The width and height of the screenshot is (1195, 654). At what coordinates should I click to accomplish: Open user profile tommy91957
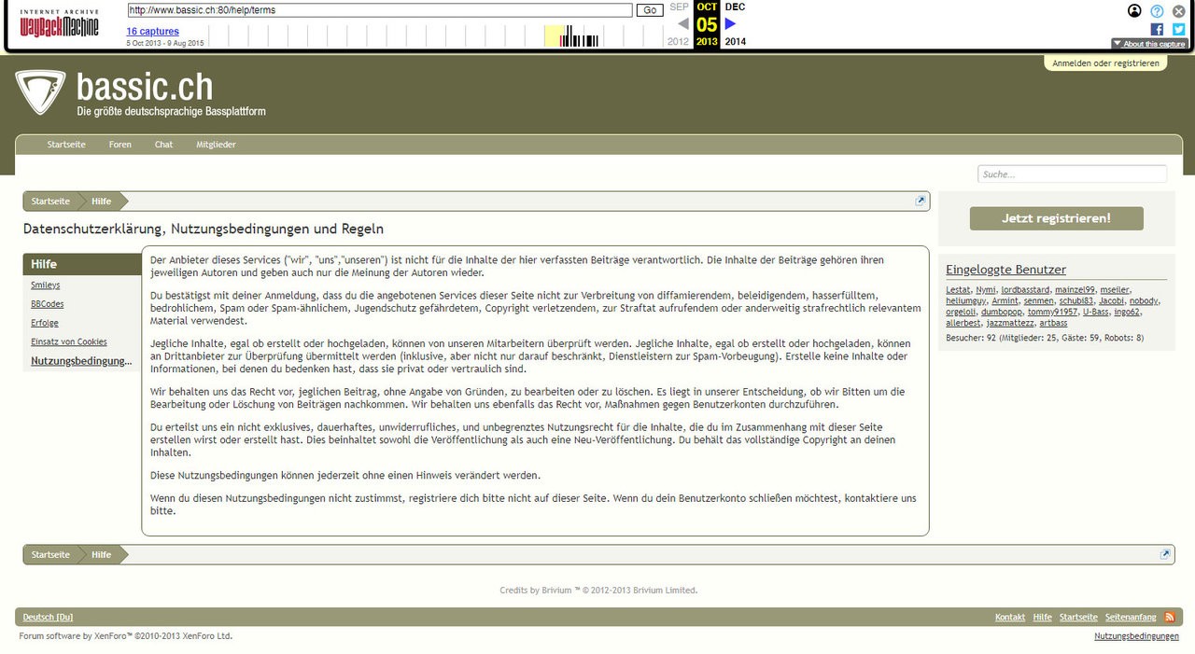coord(1052,313)
